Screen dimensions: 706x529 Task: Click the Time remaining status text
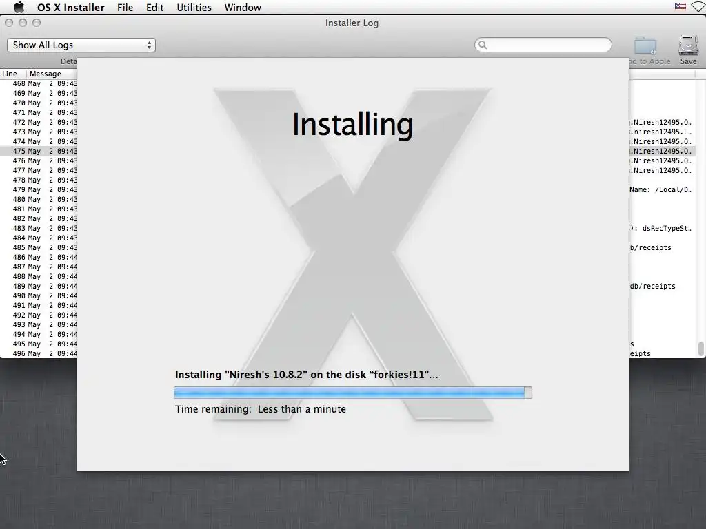coord(260,409)
